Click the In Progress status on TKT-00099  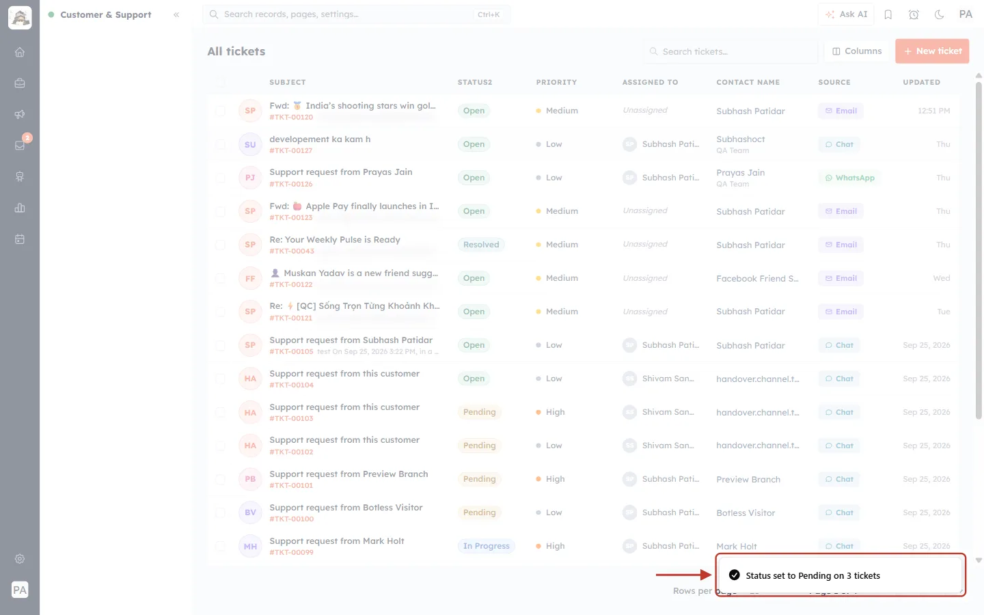tap(487, 546)
